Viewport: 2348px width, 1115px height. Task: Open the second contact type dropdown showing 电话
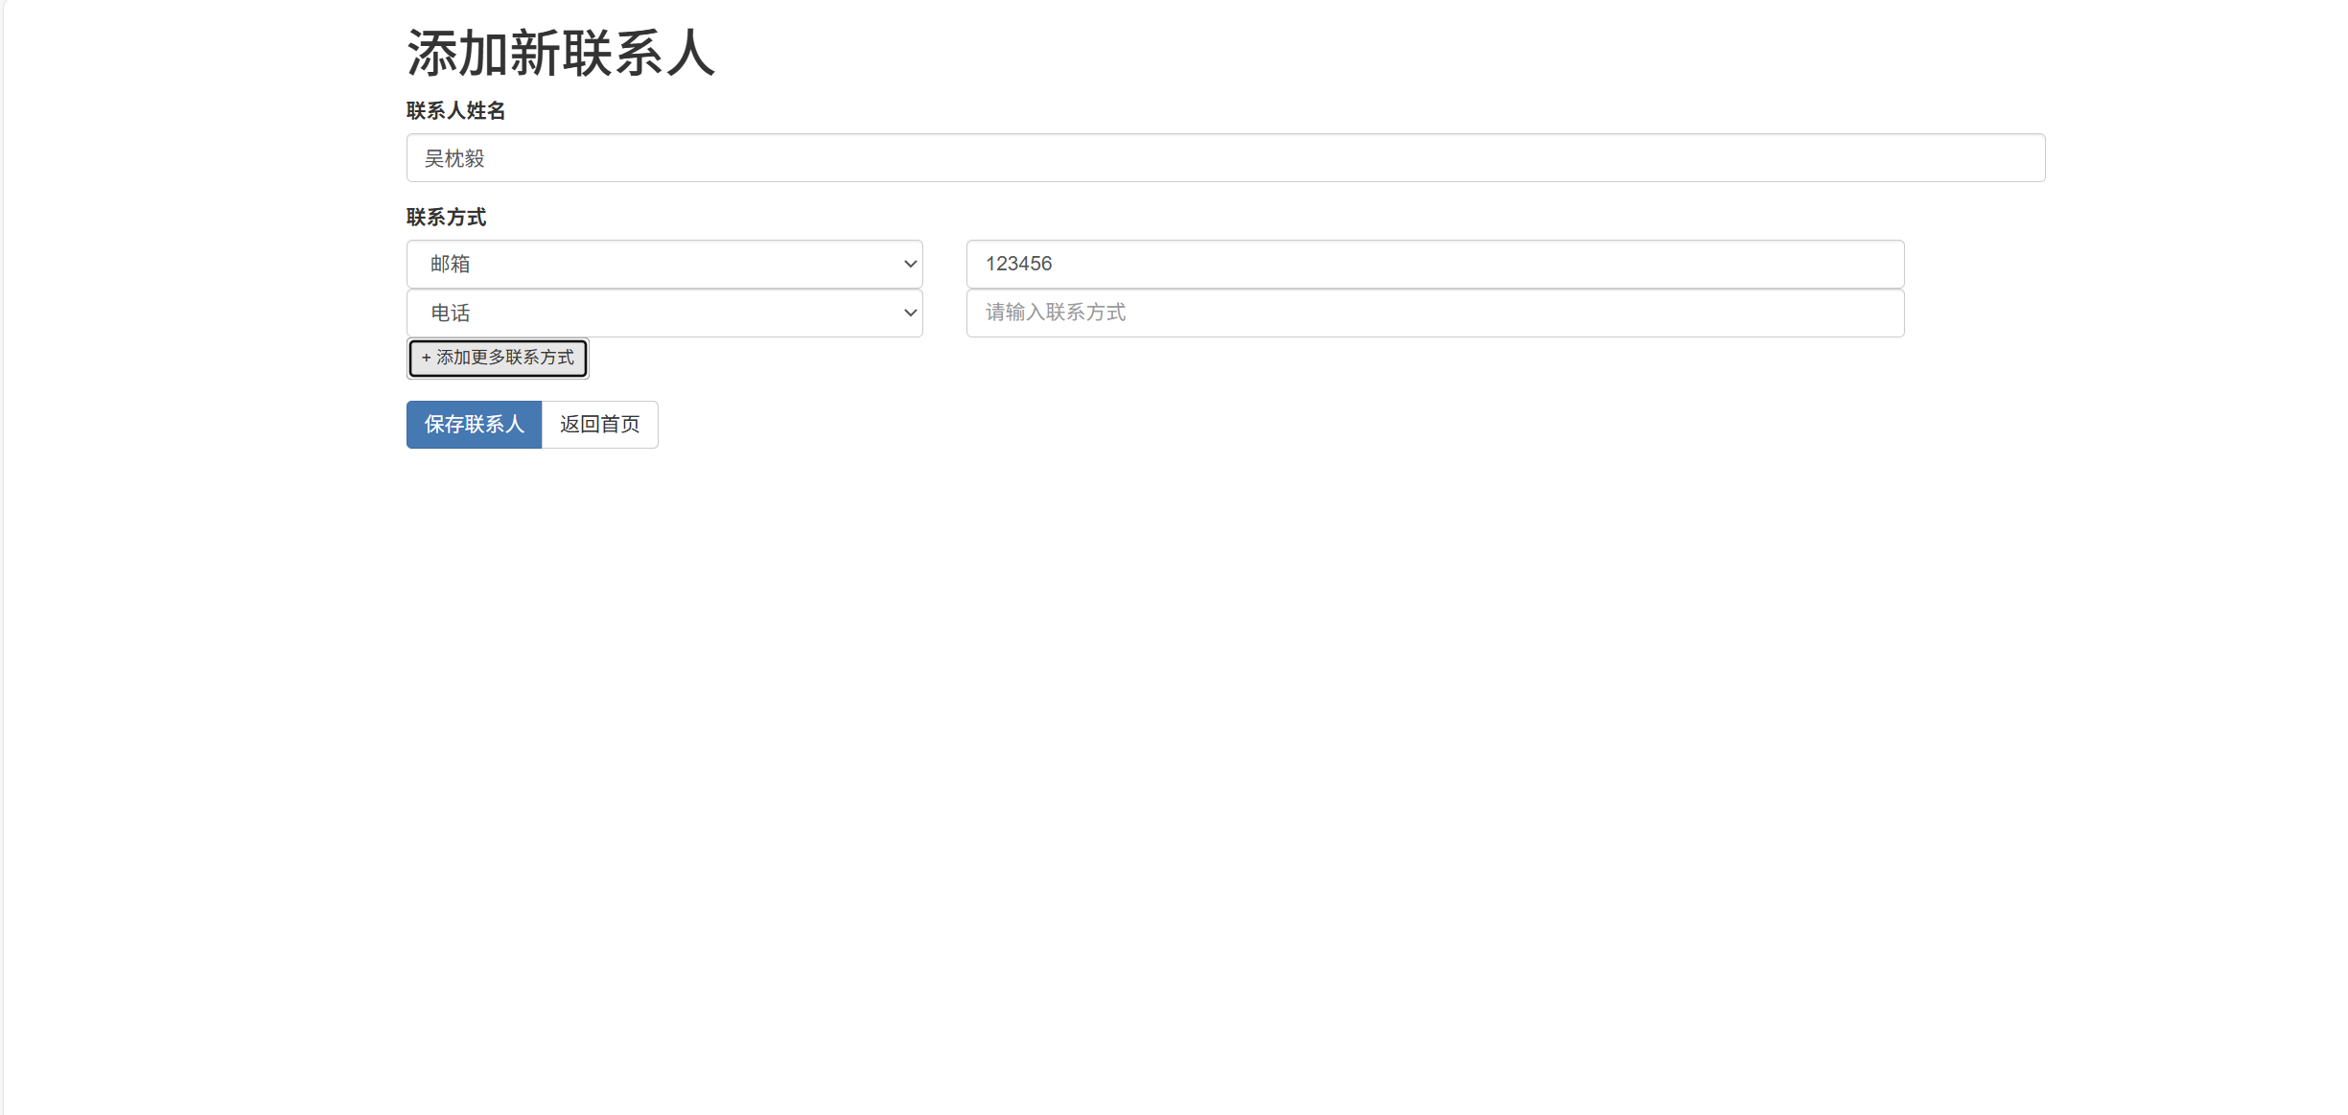664,313
